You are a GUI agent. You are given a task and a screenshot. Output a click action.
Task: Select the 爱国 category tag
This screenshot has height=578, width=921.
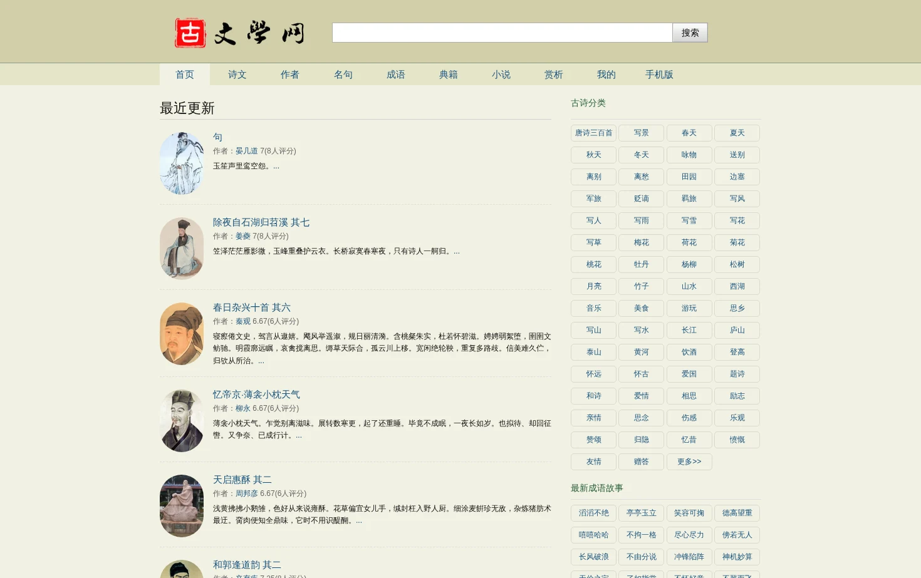click(x=689, y=374)
